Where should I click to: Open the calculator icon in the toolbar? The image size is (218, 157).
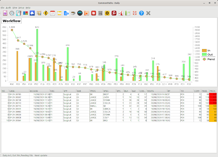[x=100, y=13]
